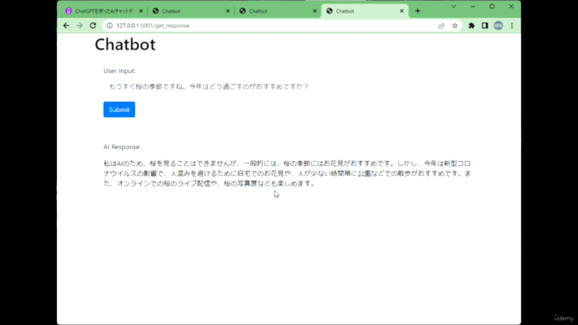Viewport: 578px width, 325px height.
Task: Open the Extensions puzzle icon
Action: [x=471, y=25]
